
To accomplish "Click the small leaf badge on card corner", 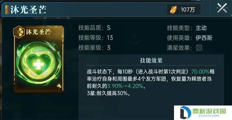I will pos(59,86).
